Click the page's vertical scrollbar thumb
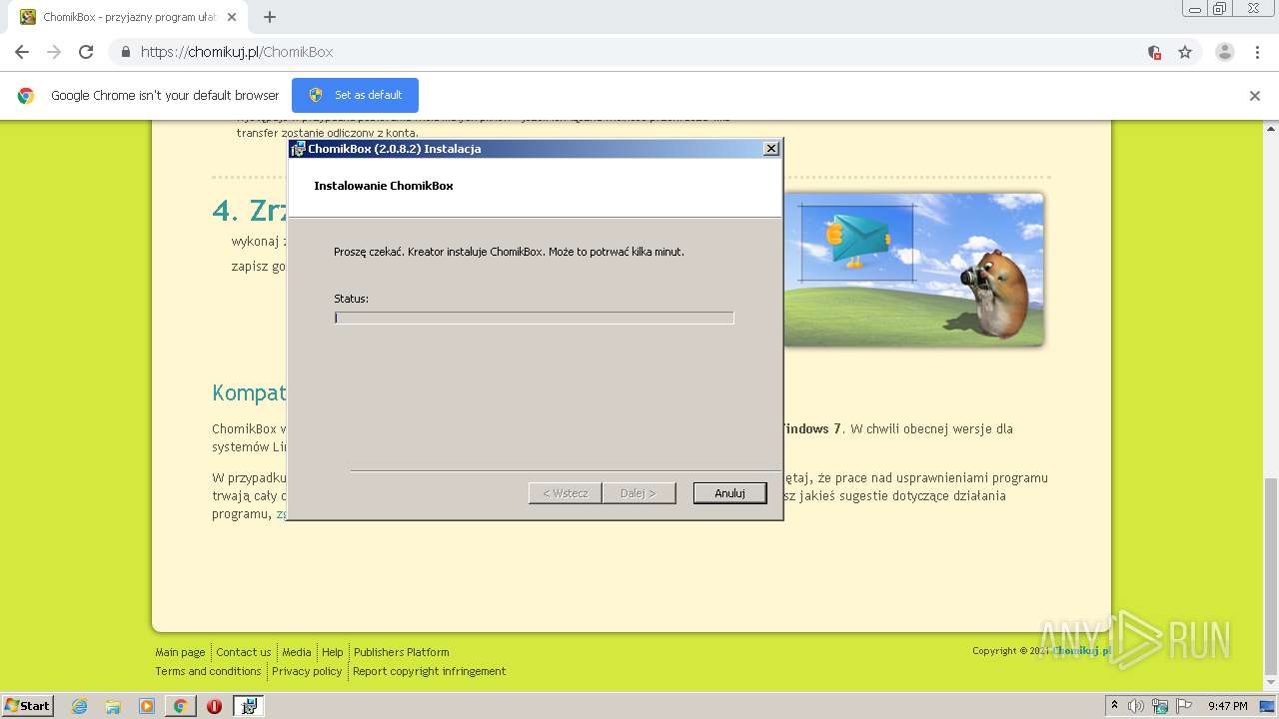Viewport: 1279px width, 719px height. tap(1271, 576)
